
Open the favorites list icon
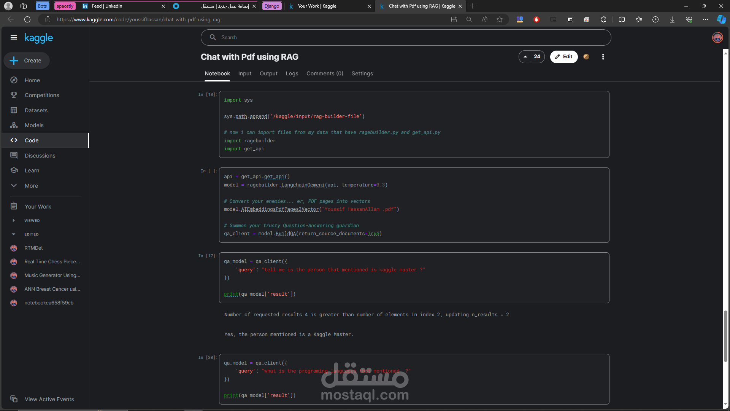point(638,19)
